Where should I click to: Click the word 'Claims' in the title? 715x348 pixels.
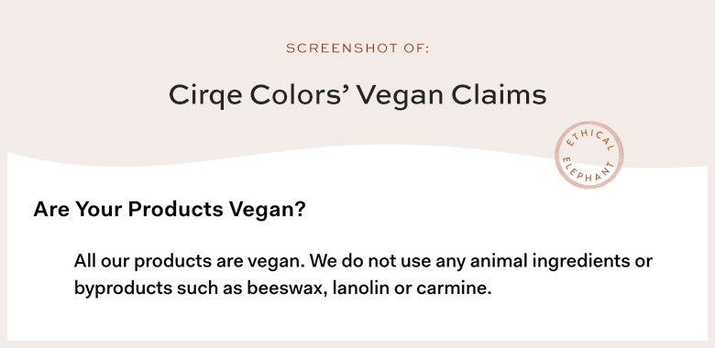point(499,94)
